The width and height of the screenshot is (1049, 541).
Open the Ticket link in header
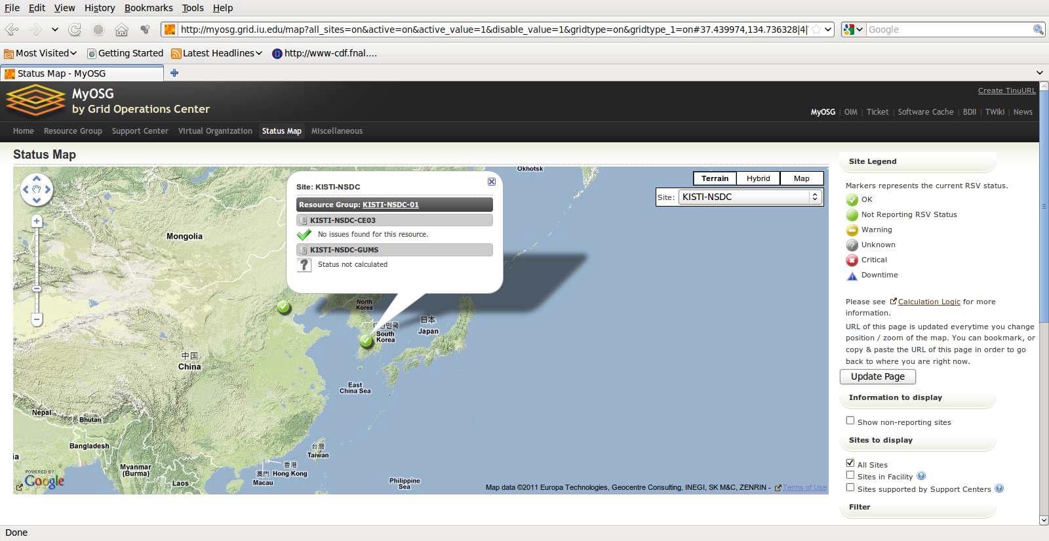coord(877,112)
